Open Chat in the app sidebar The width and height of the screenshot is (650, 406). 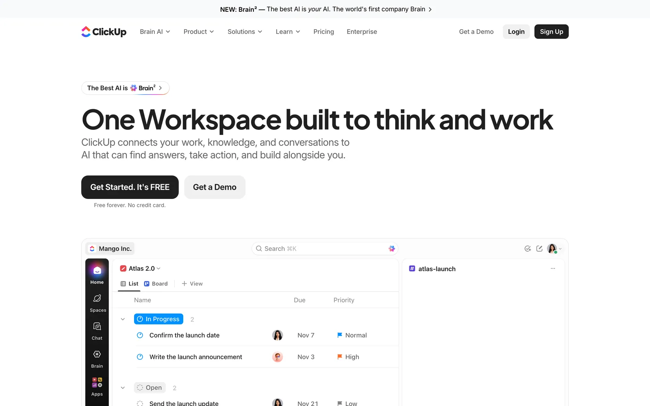coord(97,331)
